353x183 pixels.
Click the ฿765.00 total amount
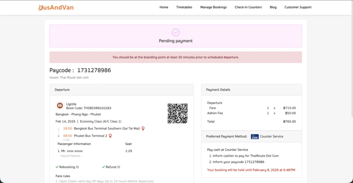[290, 122]
